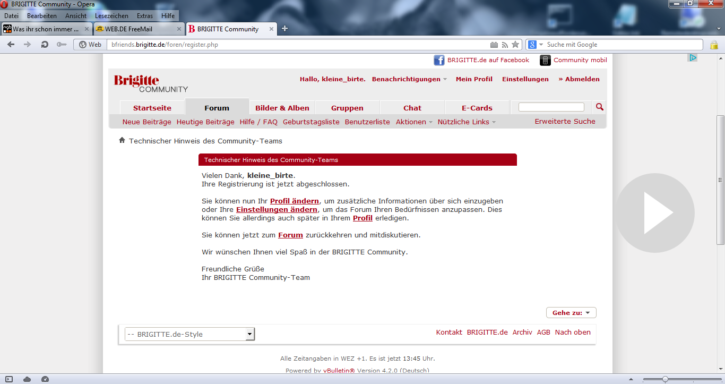Open a new tab with plus button

(284, 29)
